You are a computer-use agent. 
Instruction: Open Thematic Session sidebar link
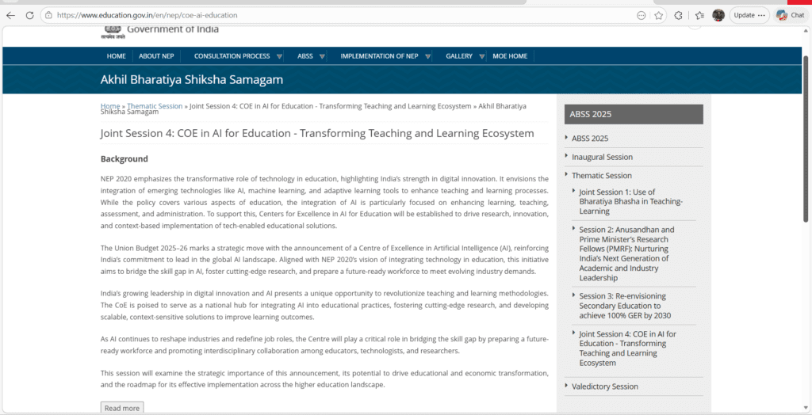point(602,175)
